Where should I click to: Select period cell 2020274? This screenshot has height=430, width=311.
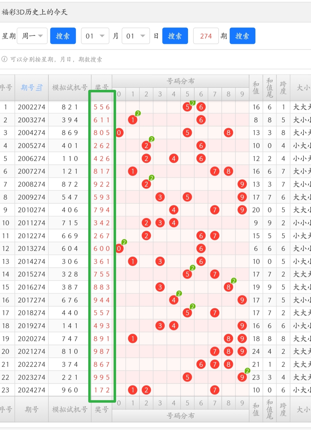pyautogui.click(x=31, y=339)
